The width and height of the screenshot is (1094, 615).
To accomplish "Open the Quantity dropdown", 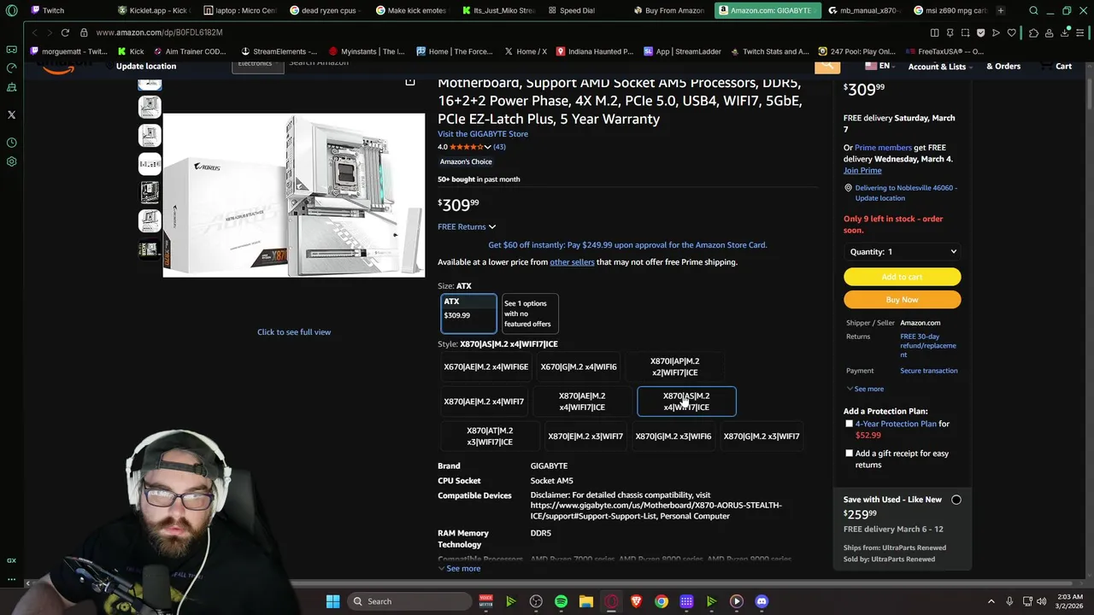I will click(x=903, y=252).
